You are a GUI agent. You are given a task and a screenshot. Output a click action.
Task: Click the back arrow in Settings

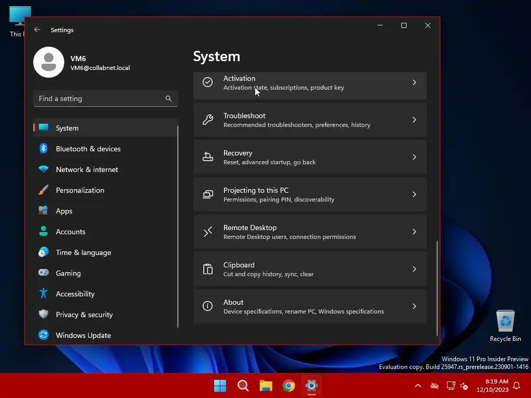(37, 30)
